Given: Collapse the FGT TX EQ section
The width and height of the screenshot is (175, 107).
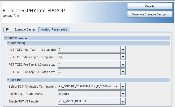Looking at the screenshot, I should 8,43.
